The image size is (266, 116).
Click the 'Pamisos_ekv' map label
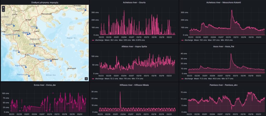click(23, 74)
